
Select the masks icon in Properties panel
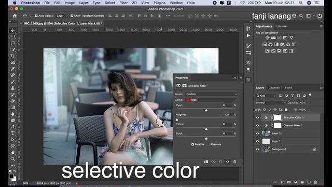(185, 86)
